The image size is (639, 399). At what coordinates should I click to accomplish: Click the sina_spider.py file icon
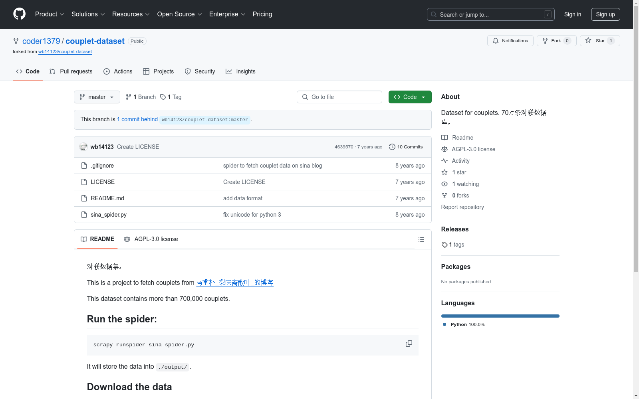pyautogui.click(x=84, y=215)
